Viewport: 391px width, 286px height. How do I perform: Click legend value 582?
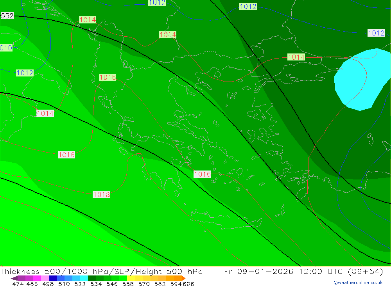click(160, 284)
